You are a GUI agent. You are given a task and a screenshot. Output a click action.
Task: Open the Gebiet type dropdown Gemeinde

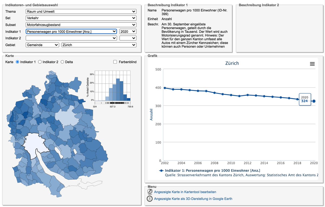[42, 45]
